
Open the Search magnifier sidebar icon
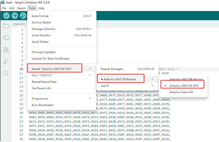coord(6,74)
